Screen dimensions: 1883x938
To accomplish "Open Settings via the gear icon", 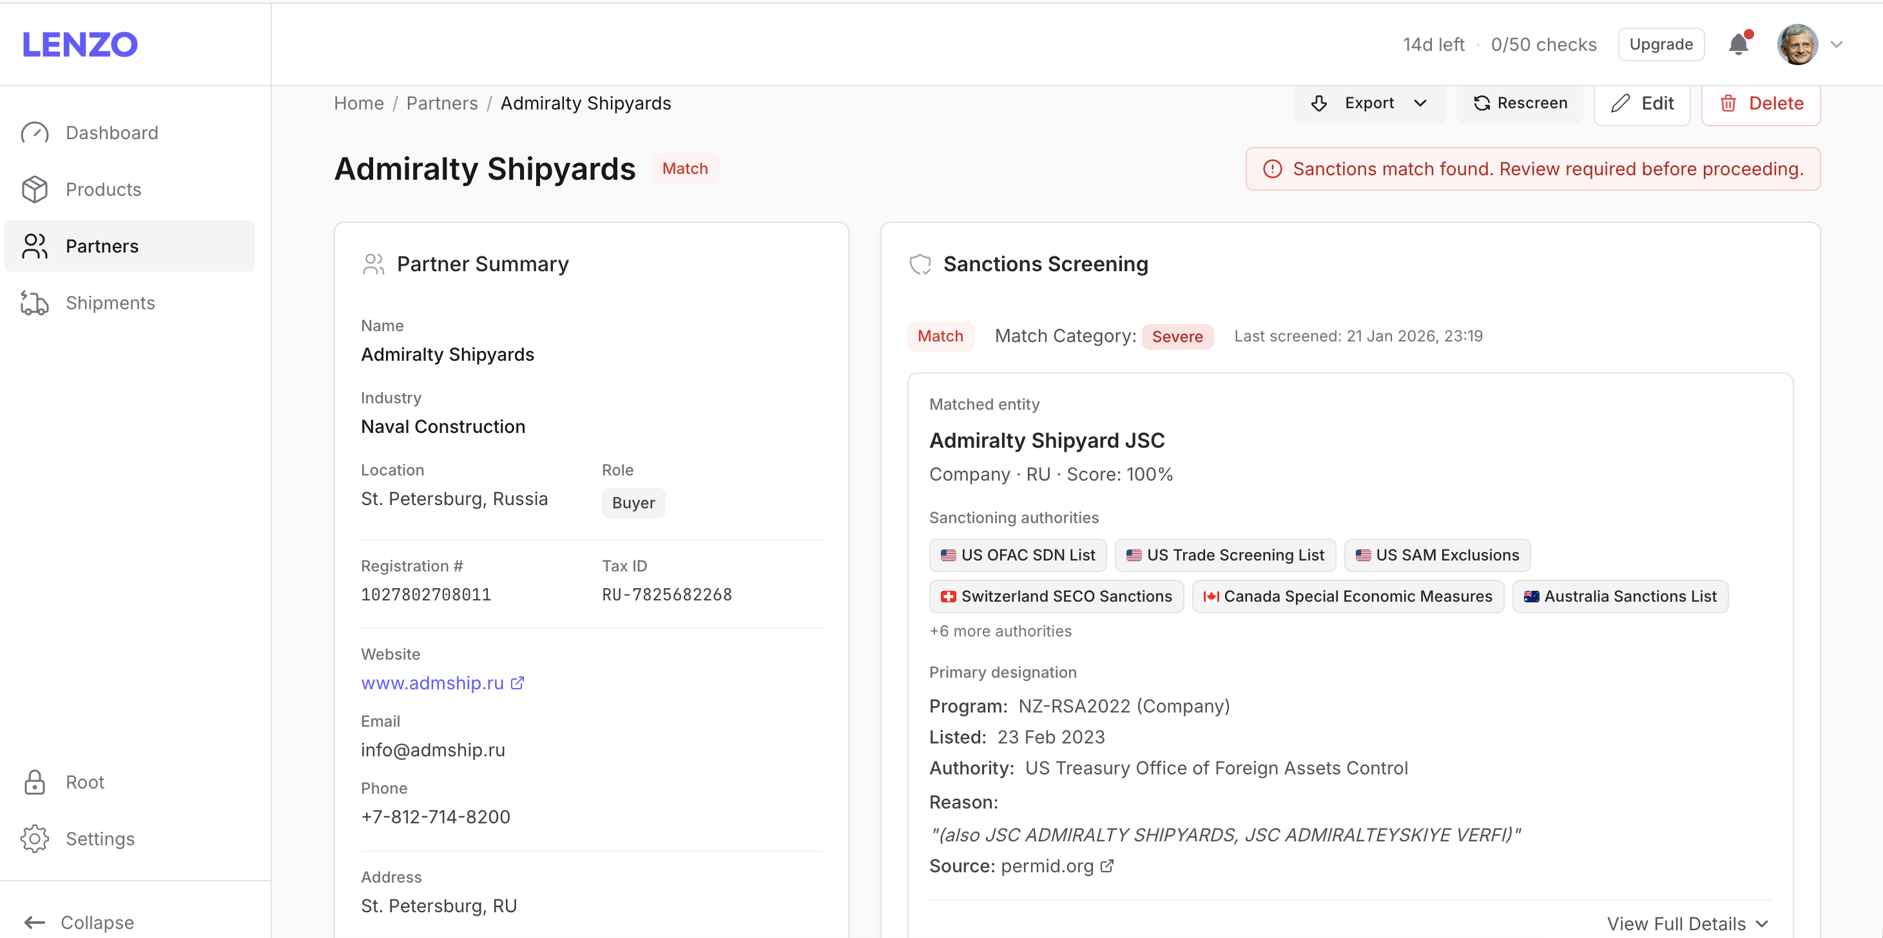I will point(35,839).
